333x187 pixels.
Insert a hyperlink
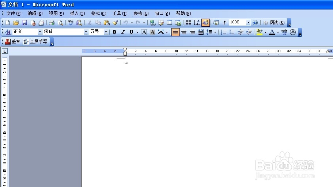[152, 23]
